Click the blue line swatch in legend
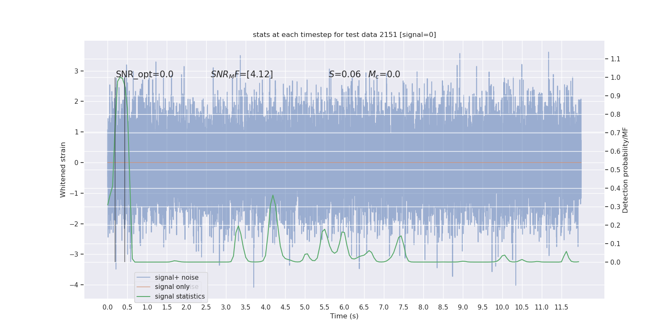This screenshot has height=336, width=672. [144, 278]
